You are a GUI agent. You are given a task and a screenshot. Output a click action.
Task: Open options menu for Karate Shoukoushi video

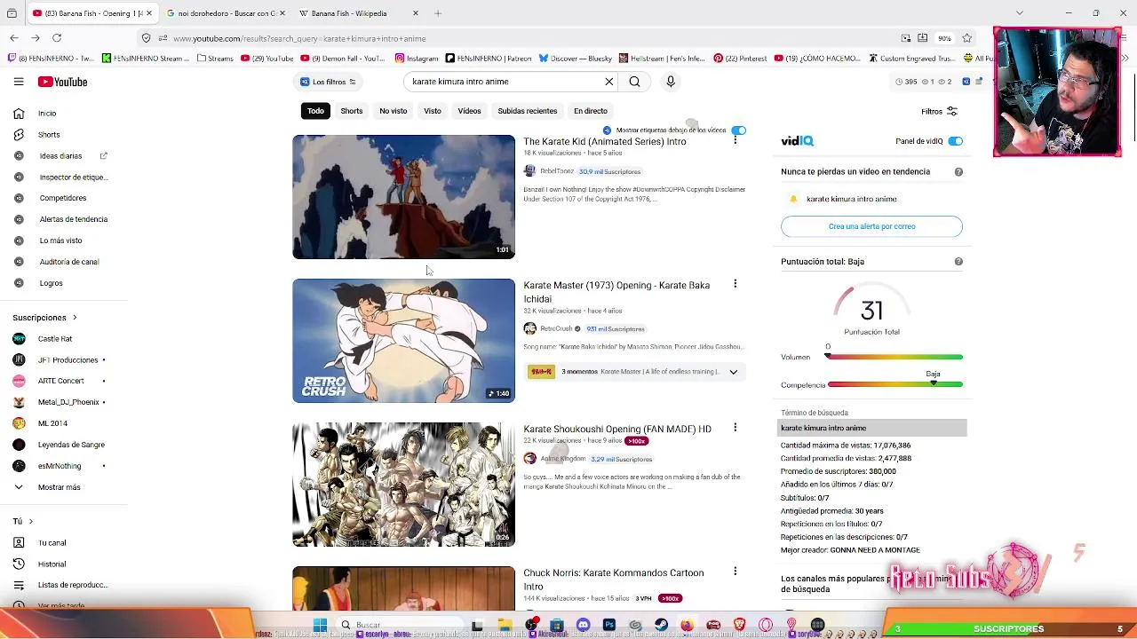[x=735, y=428]
